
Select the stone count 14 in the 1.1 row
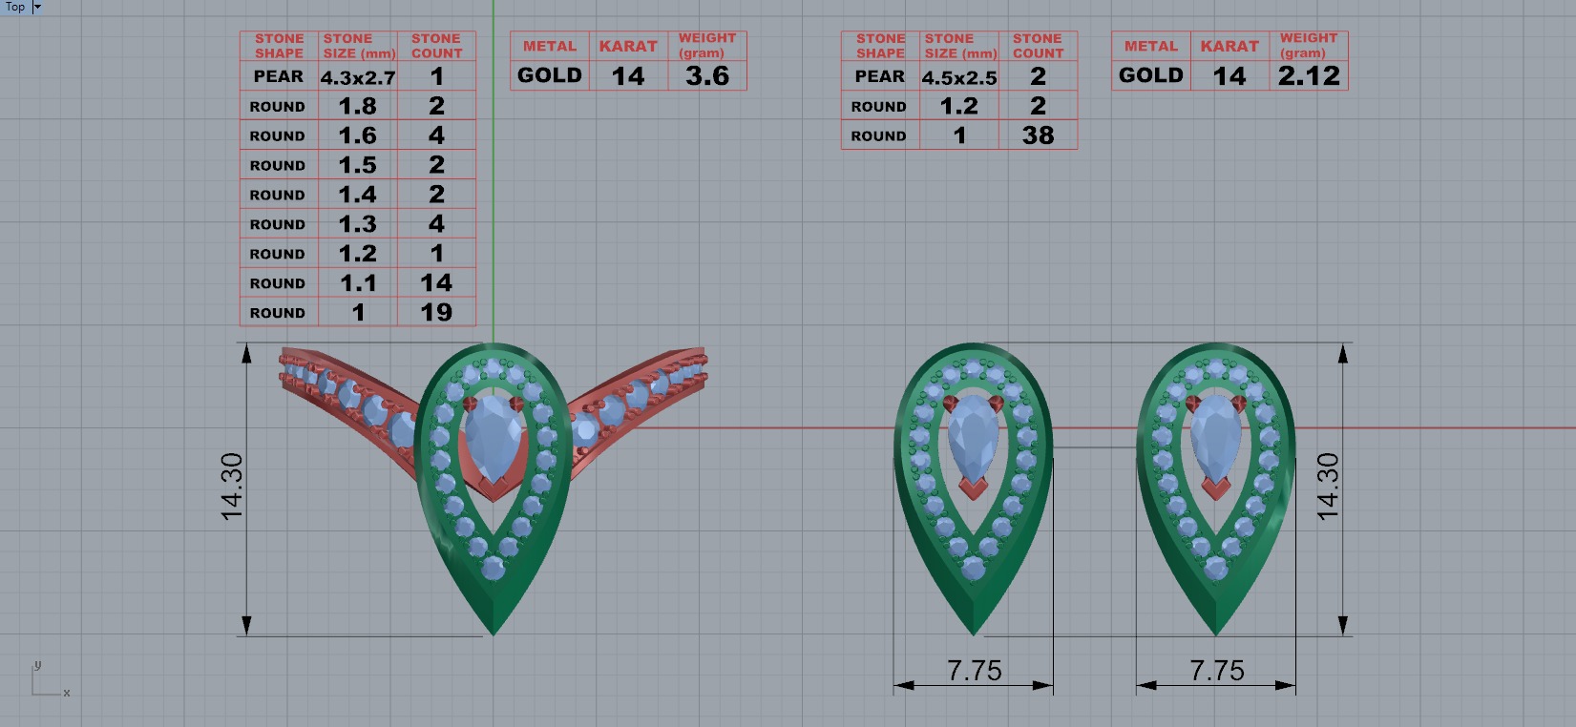pos(436,282)
